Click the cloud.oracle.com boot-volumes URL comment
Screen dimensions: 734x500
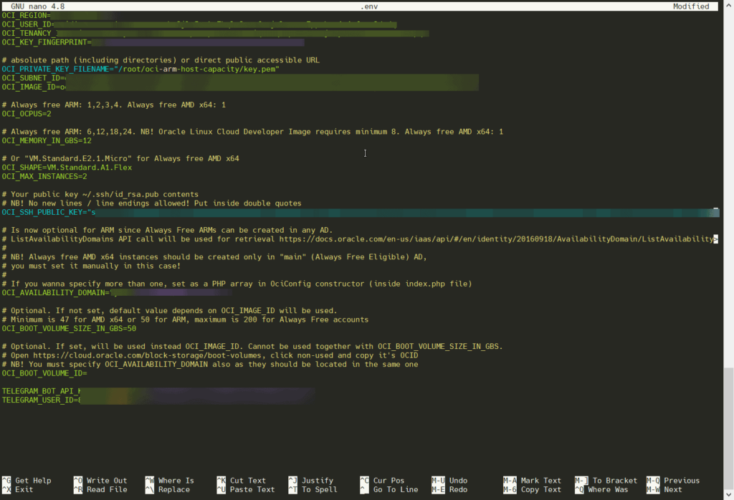click(x=147, y=355)
